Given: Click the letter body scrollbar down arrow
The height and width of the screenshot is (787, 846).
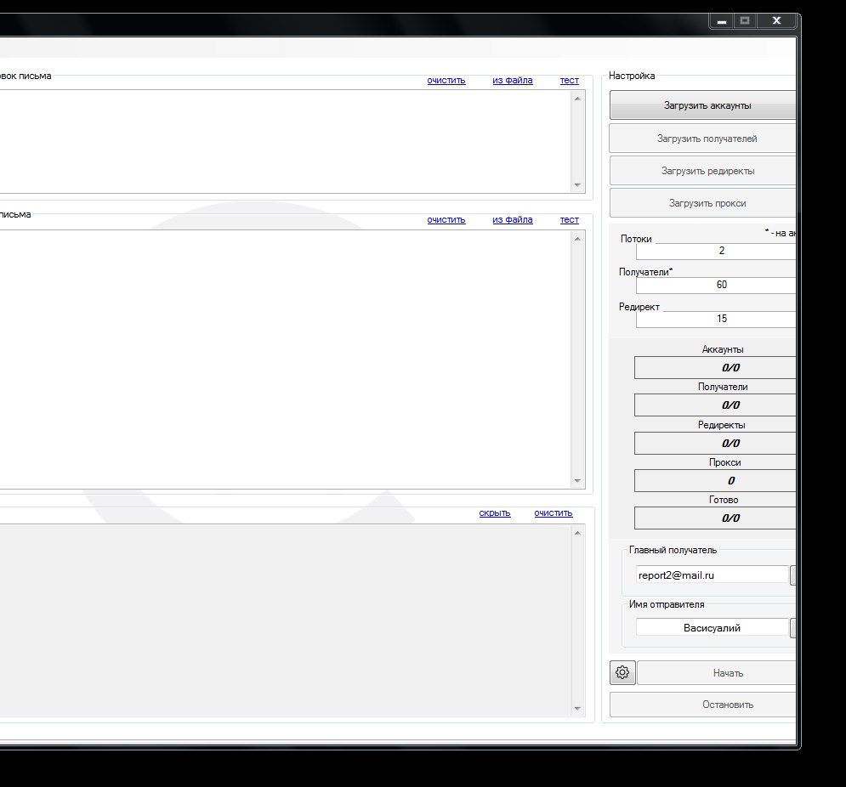Looking at the screenshot, I should (577, 481).
